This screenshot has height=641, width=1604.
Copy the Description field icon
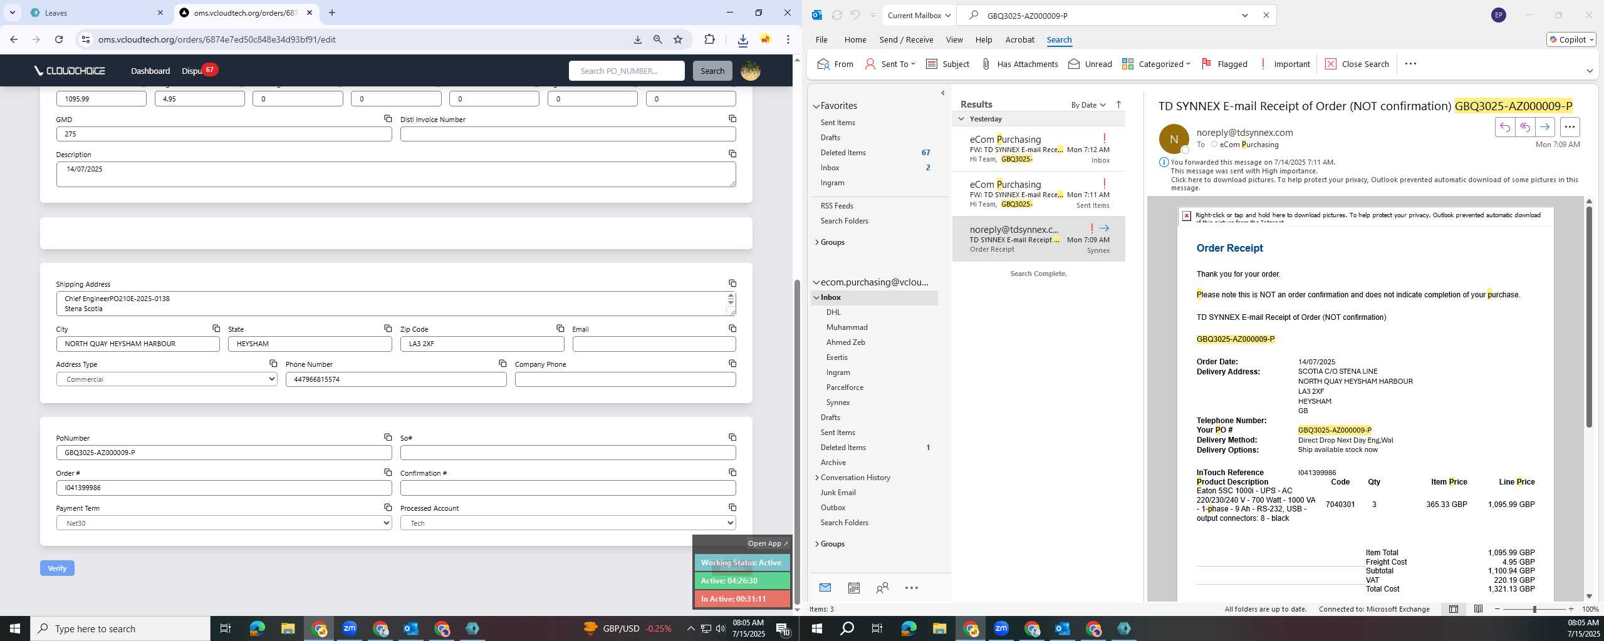click(x=732, y=153)
